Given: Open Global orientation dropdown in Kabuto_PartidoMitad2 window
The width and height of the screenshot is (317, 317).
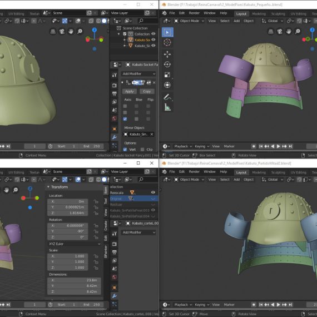Looking at the screenshot, I should [x=272, y=180].
